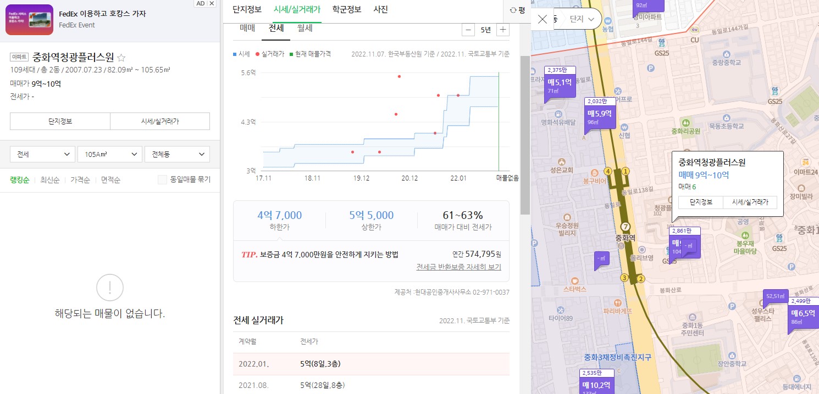
Task: Sort listings by 최신순
Action: 49,180
